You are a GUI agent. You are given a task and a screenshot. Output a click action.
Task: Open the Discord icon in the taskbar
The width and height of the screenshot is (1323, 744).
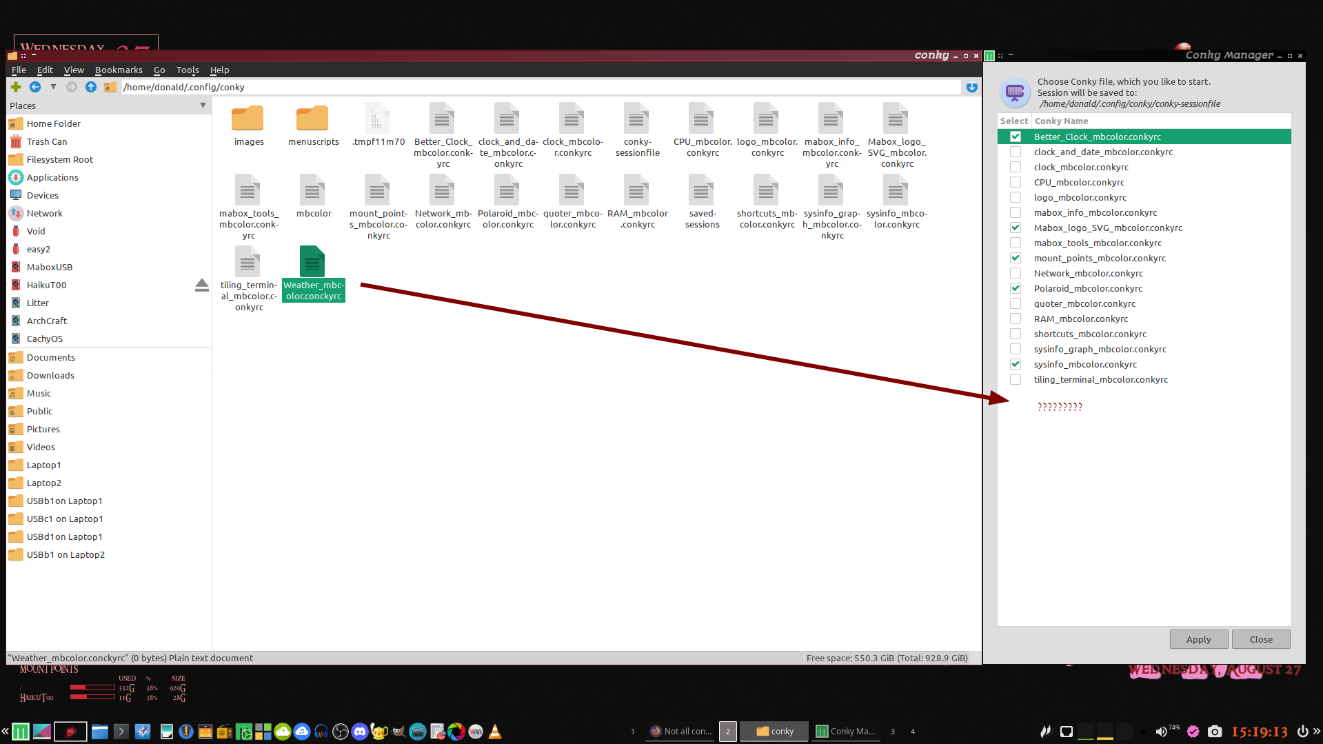pos(360,732)
